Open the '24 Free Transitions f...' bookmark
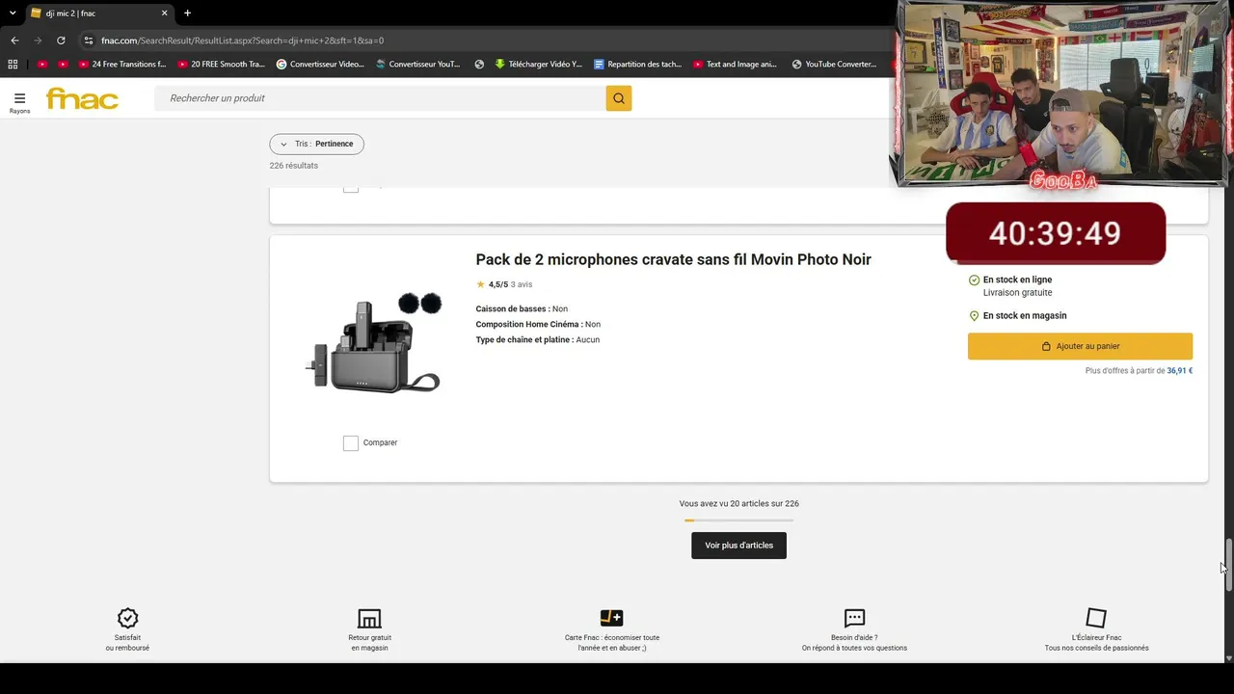 point(122,65)
